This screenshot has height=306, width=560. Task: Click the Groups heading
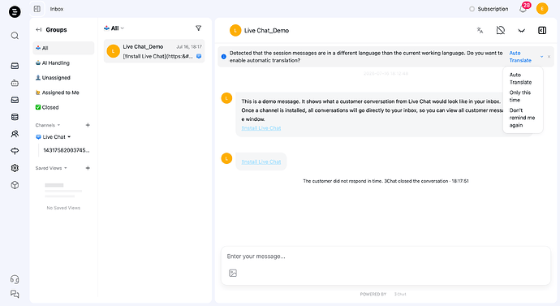point(56,30)
